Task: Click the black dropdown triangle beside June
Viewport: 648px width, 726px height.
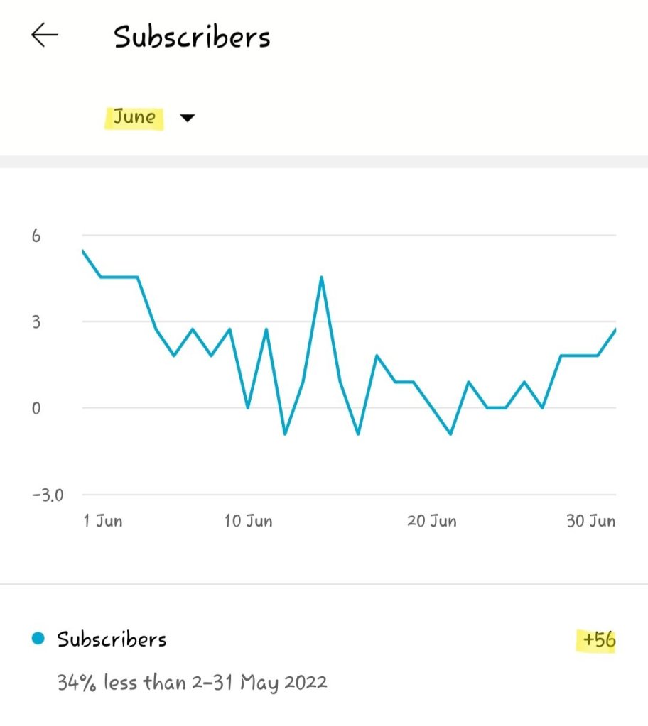Action: (x=187, y=119)
